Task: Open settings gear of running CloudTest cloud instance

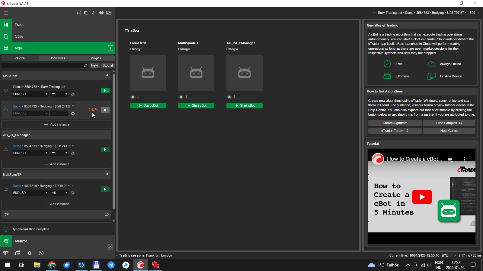Action: [x=73, y=114]
